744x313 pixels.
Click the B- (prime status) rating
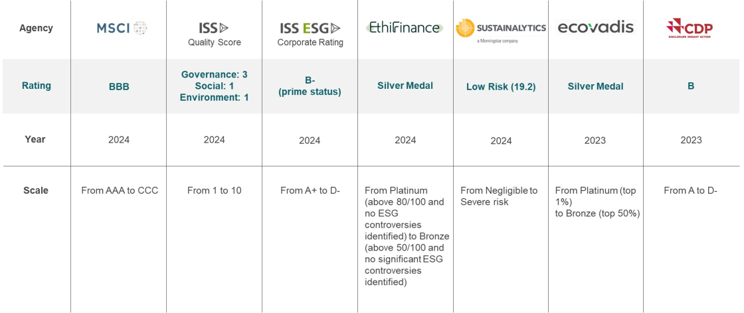310,86
